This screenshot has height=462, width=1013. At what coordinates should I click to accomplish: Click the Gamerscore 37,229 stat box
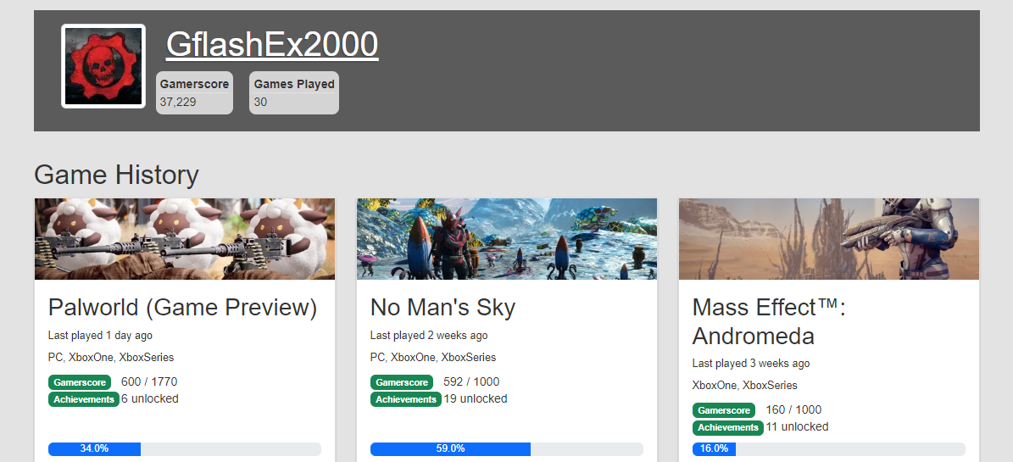click(x=194, y=93)
